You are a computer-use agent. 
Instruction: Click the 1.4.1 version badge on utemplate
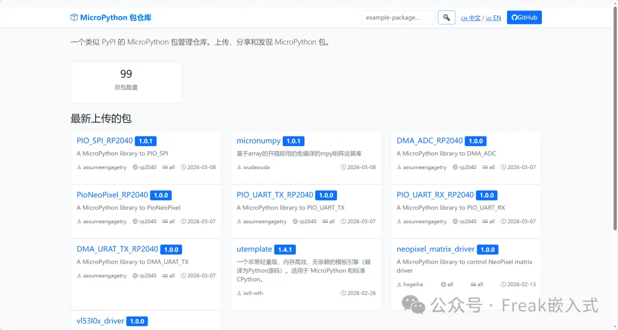[285, 249]
